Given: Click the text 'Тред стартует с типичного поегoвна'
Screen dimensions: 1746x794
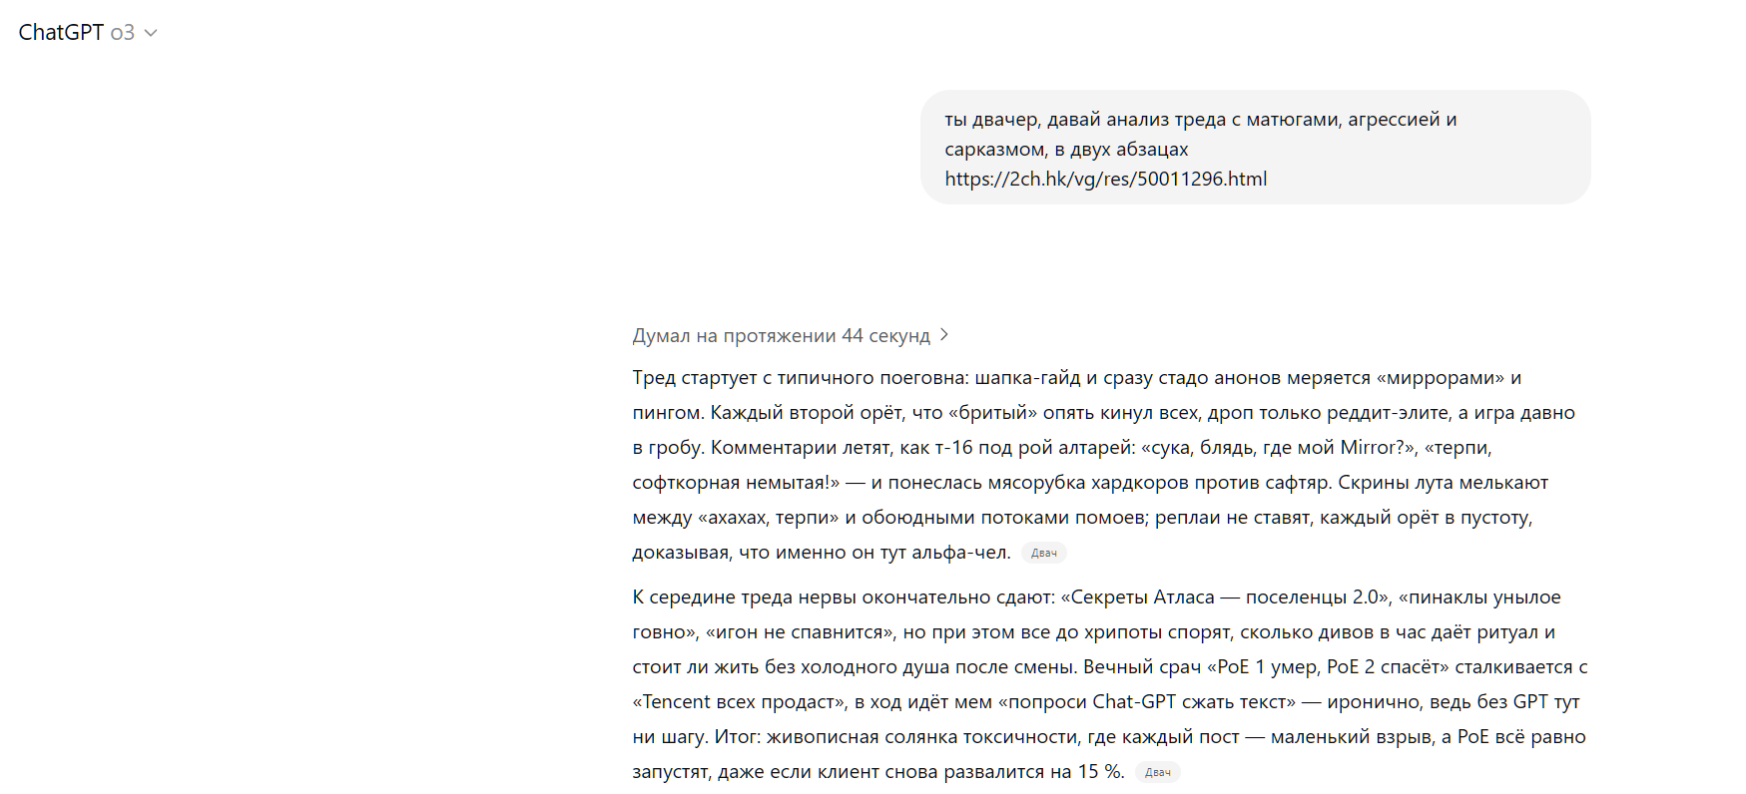Looking at the screenshot, I should pyautogui.click(x=800, y=378).
